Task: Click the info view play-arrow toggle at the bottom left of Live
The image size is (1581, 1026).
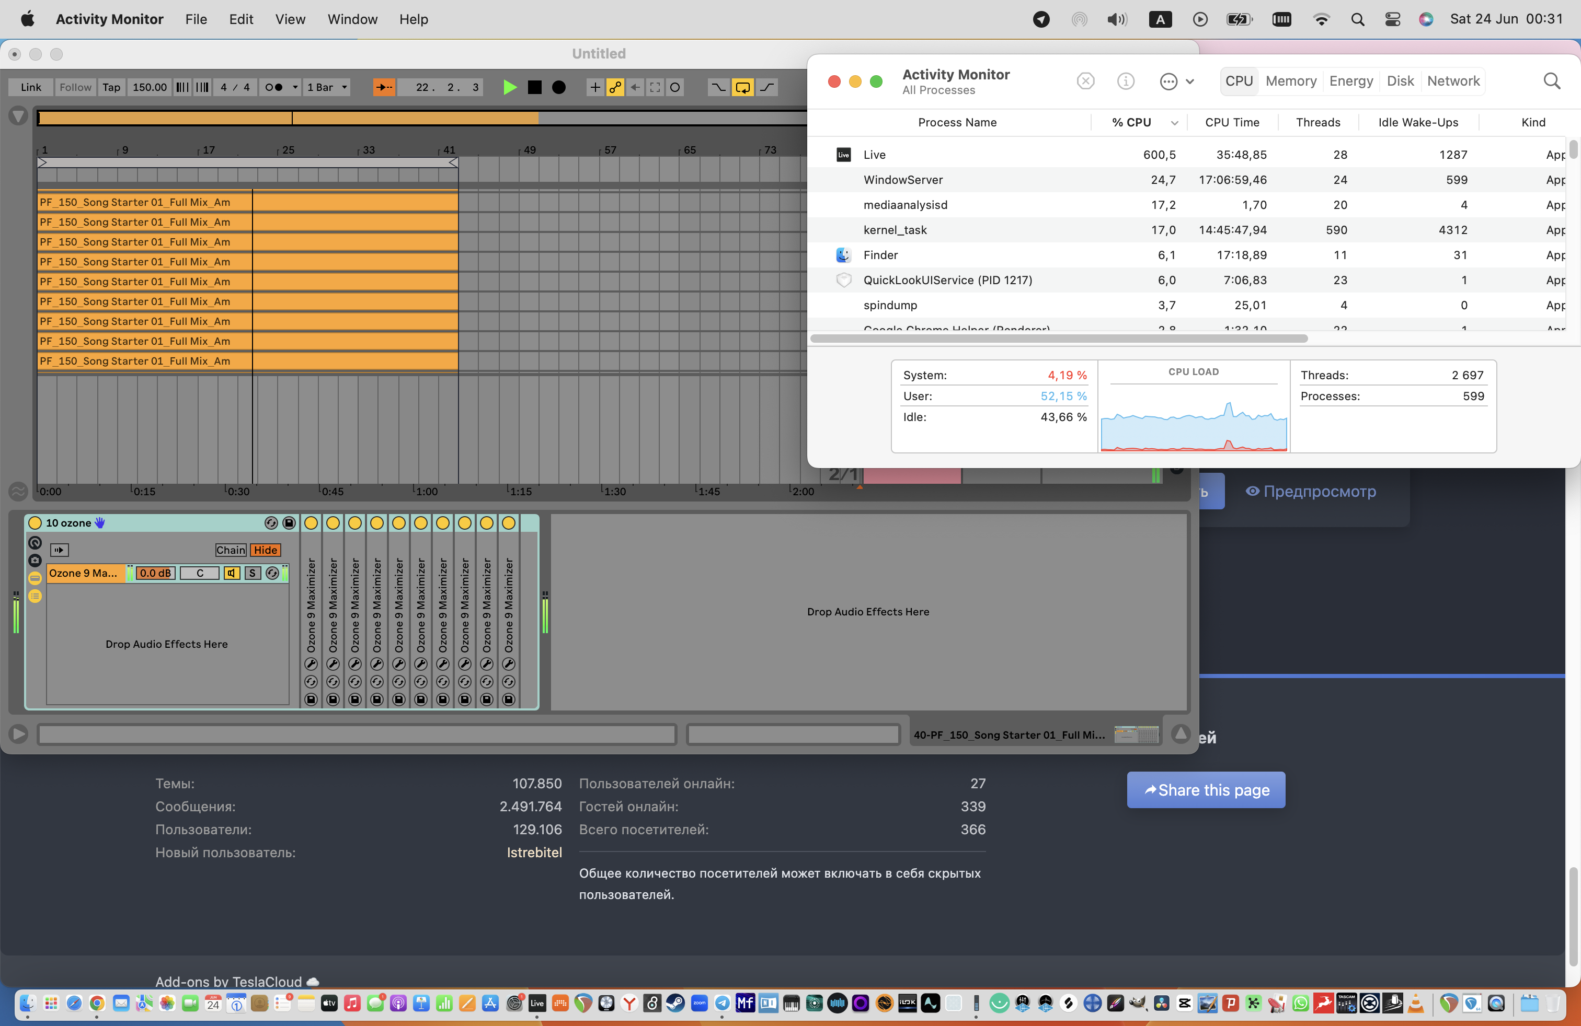Action: pyautogui.click(x=18, y=734)
